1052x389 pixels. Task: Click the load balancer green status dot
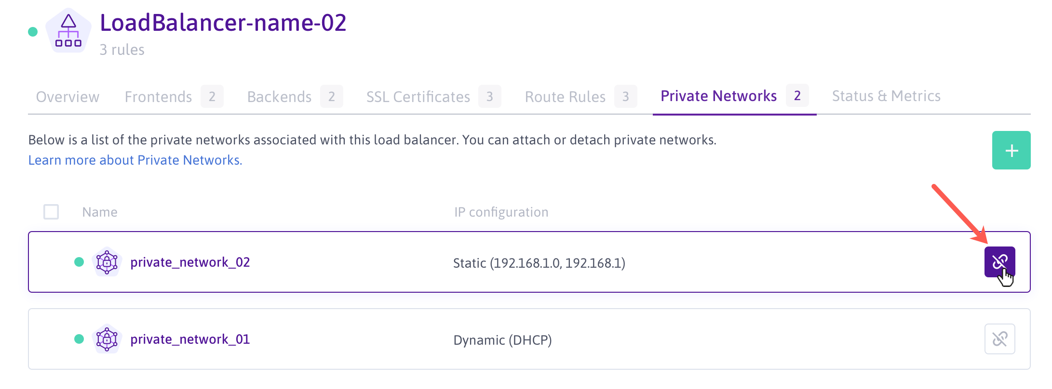click(33, 32)
